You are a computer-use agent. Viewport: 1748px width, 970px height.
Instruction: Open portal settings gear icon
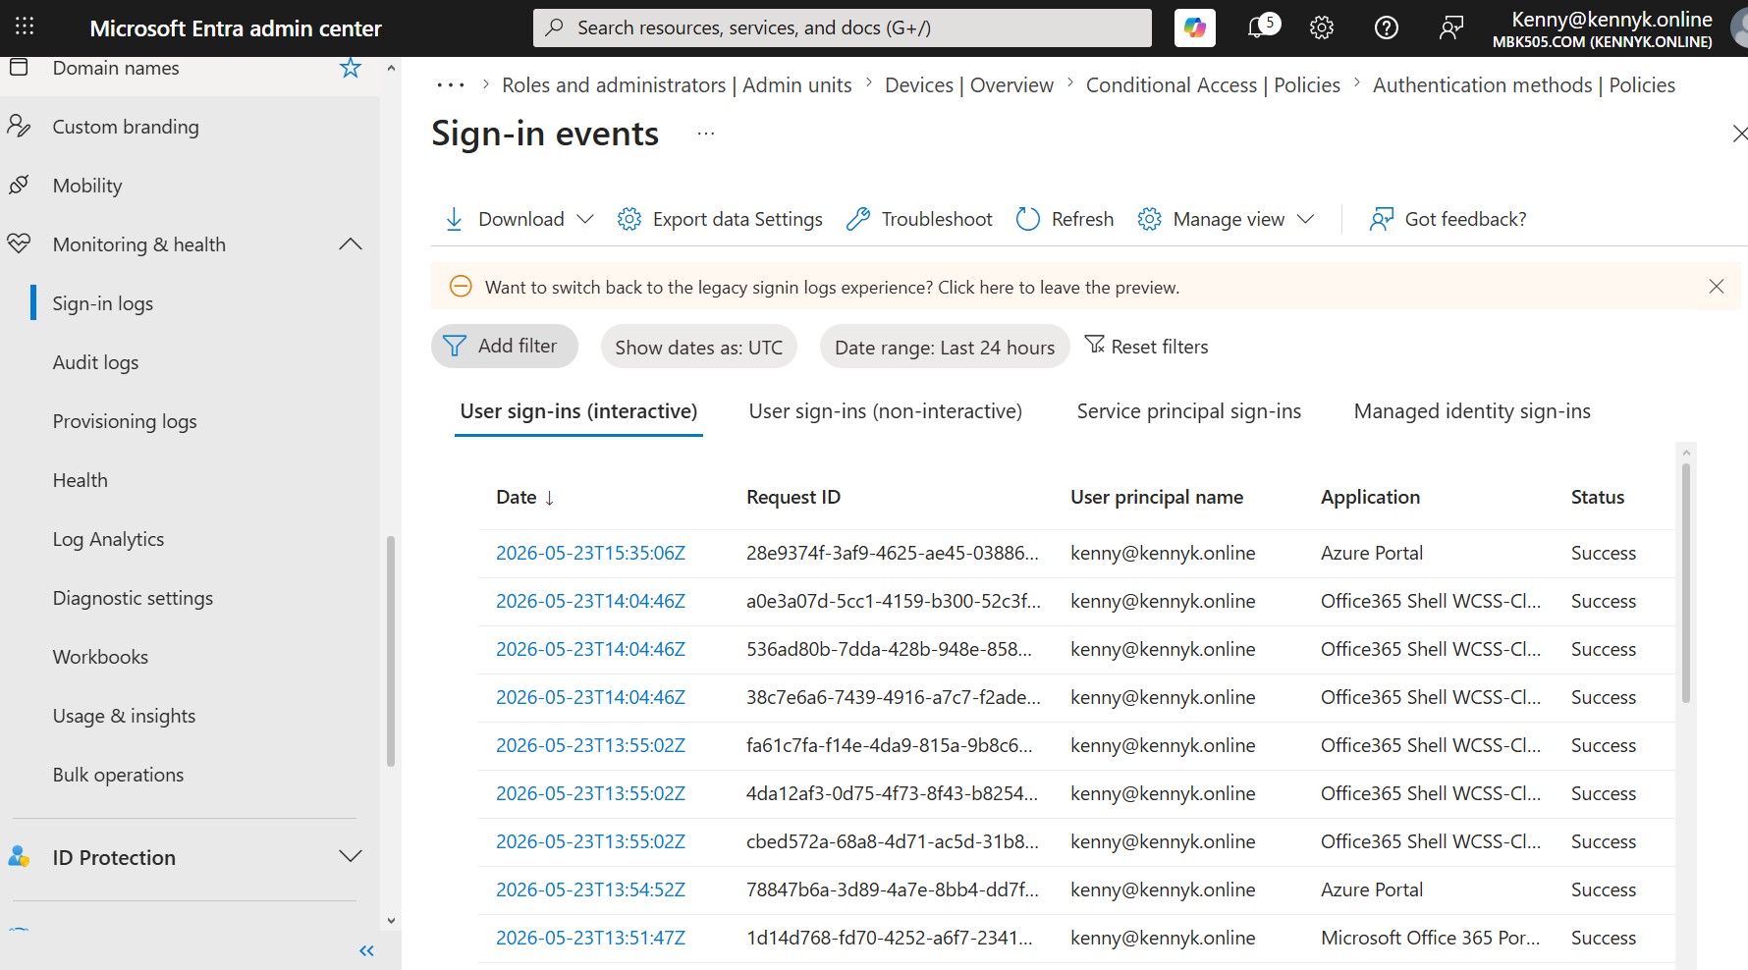pos(1322,27)
